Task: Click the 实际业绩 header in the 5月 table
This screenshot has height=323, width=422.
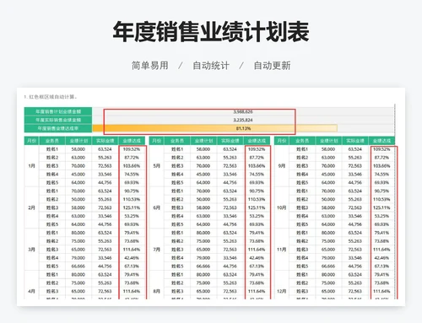Action: click(x=230, y=141)
